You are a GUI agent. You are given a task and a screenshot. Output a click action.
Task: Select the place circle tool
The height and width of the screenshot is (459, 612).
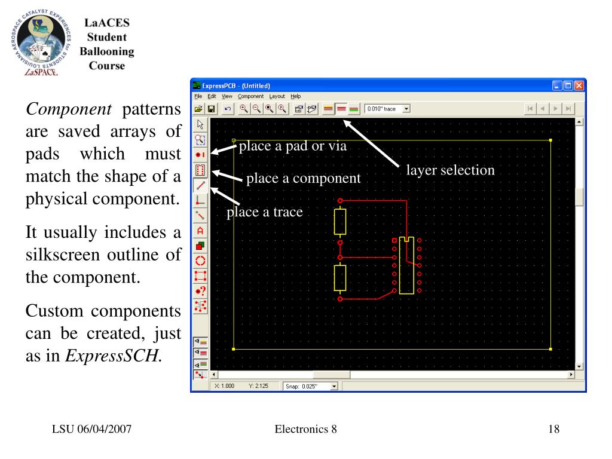(200, 261)
